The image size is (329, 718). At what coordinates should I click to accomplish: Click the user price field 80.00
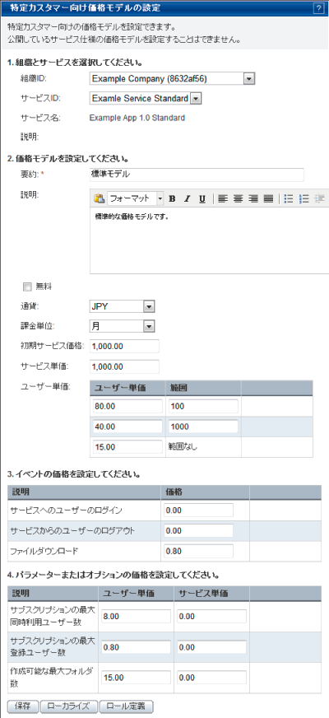127,406
